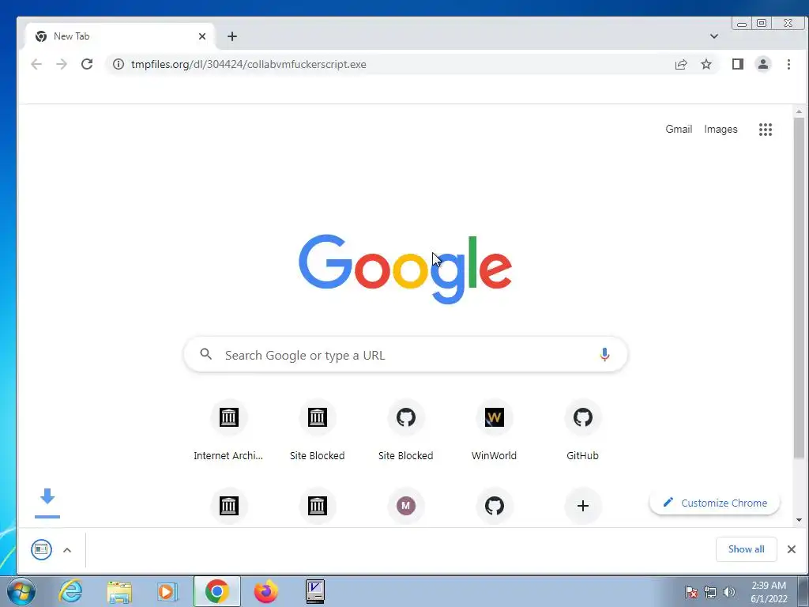This screenshot has width=809, height=607.
Task: Click the network tray icon
Action: pyautogui.click(x=710, y=592)
